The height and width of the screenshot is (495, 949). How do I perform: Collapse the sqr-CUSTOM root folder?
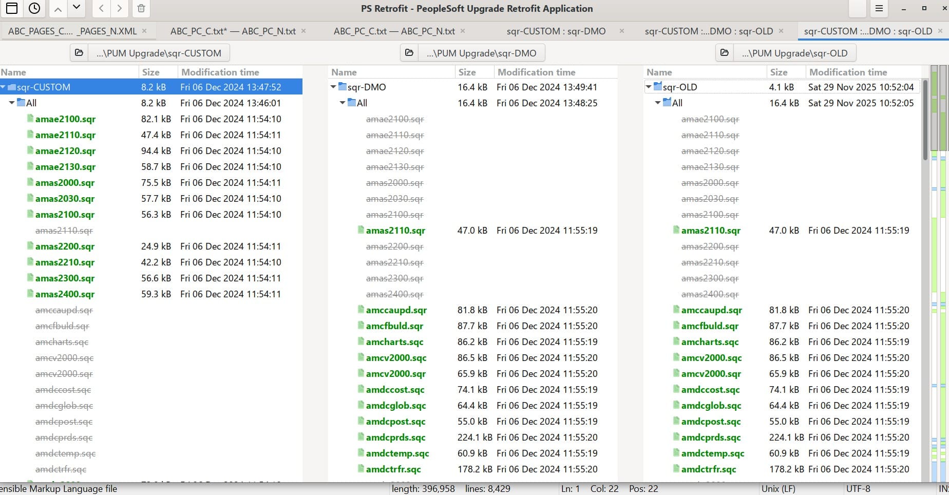click(x=4, y=87)
